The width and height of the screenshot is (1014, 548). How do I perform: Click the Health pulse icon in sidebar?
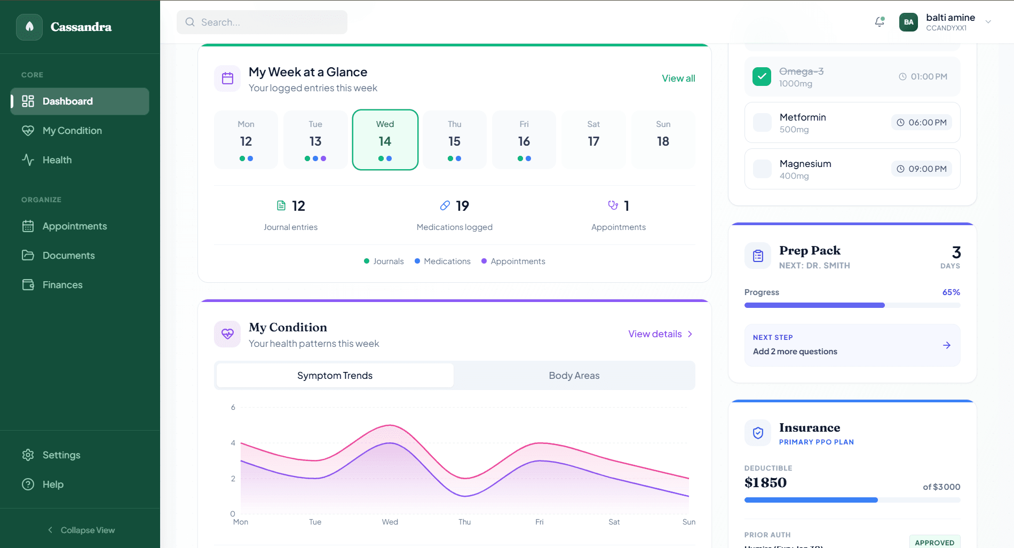(x=28, y=160)
